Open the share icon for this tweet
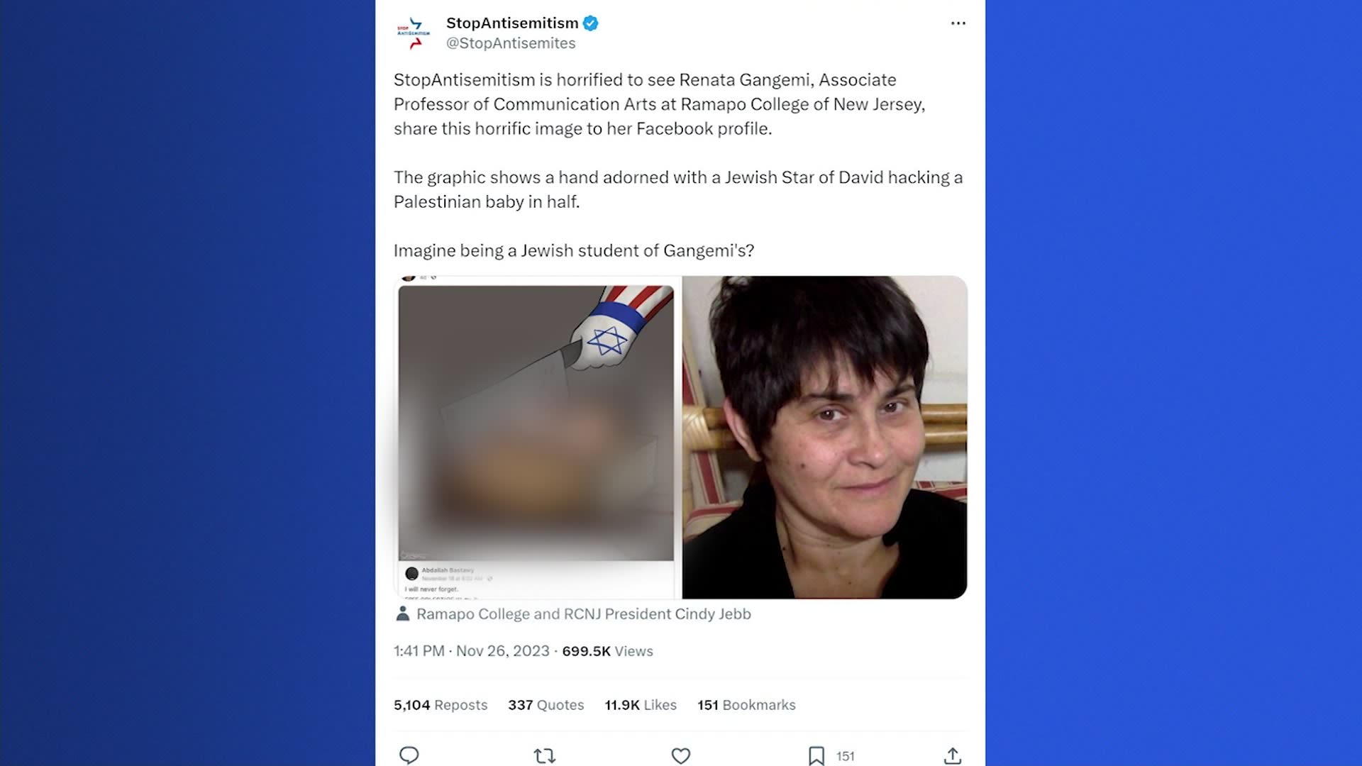This screenshot has height=766, width=1362. pyautogui.click(x=953, y=756)
